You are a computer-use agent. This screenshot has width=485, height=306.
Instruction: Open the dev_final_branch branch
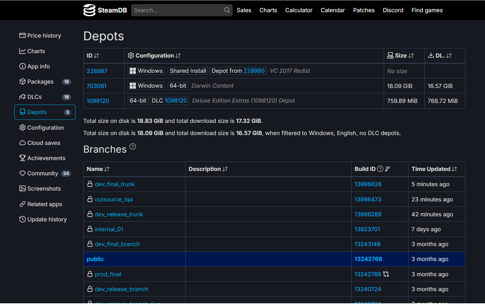(x=117, y=244)
